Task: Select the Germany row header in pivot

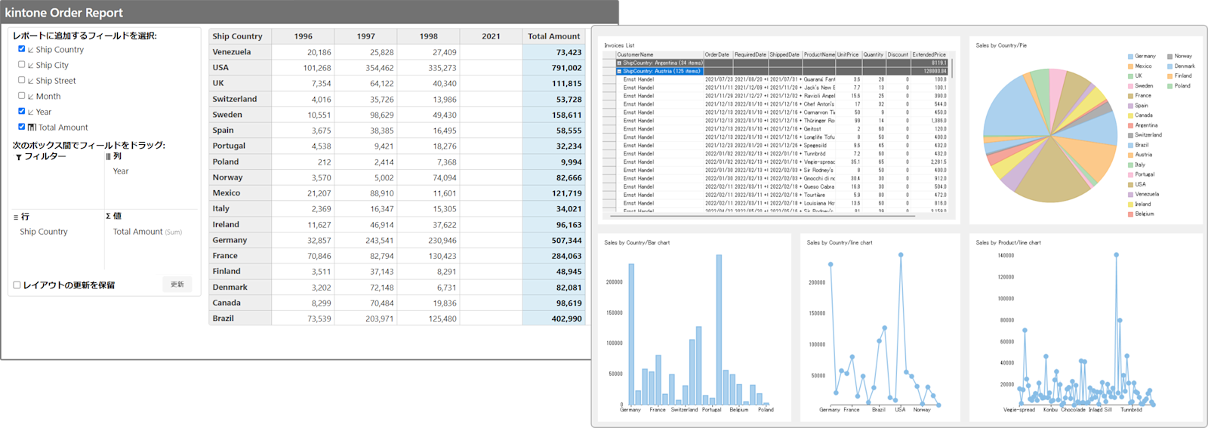Action: [x=240, y=240]
